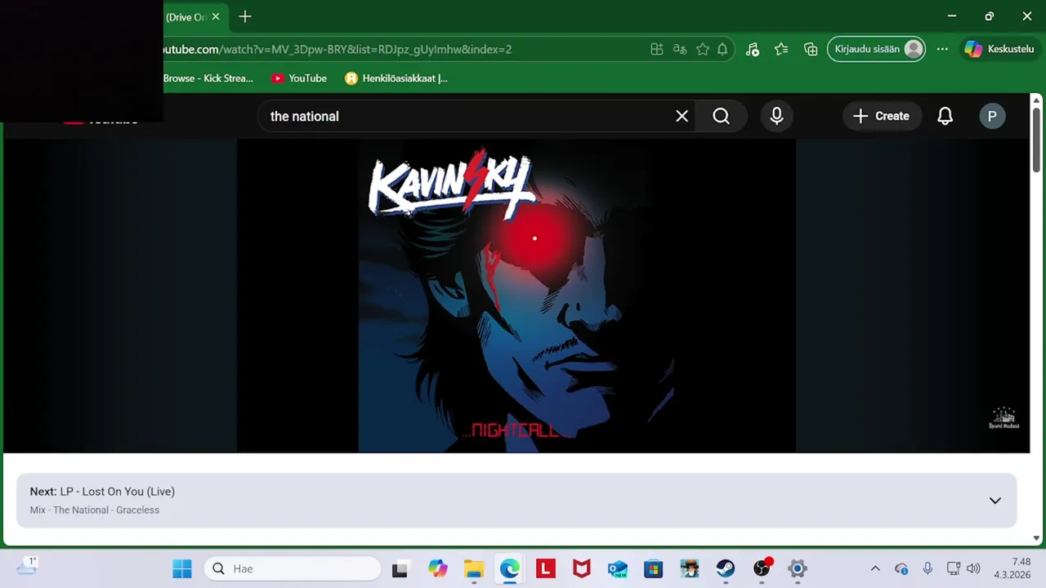The width and height of the screenshot is (1046, 588).
Task: Open the Windows Start menu
Action: coord(181,568)
